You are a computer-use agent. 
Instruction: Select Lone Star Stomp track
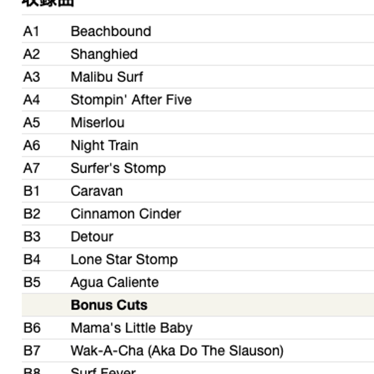pos(124,259)
